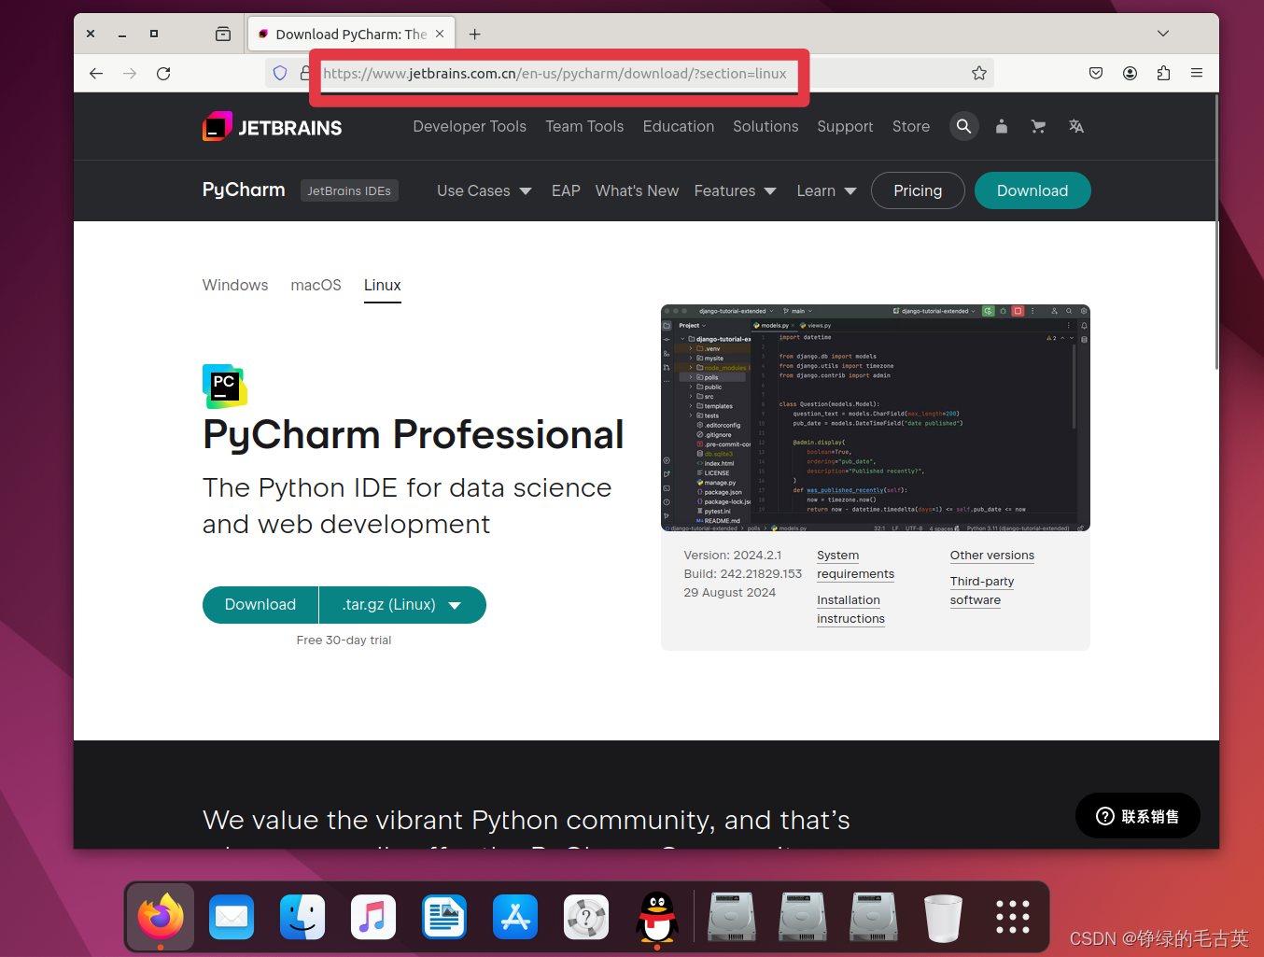Open the Firefox account icon
1264x957 pixels.
pos(1130,73)
